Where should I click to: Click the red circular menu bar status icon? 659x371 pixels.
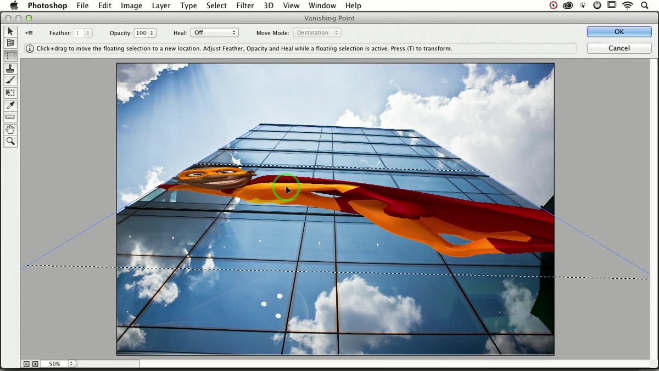554,5
